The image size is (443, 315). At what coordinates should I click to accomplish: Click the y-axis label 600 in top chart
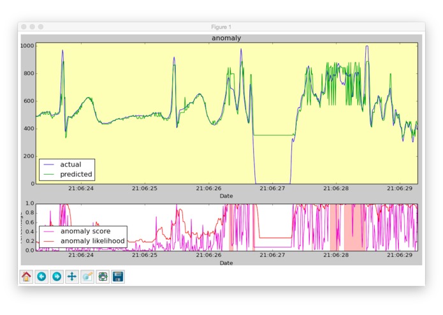[29, 101]
